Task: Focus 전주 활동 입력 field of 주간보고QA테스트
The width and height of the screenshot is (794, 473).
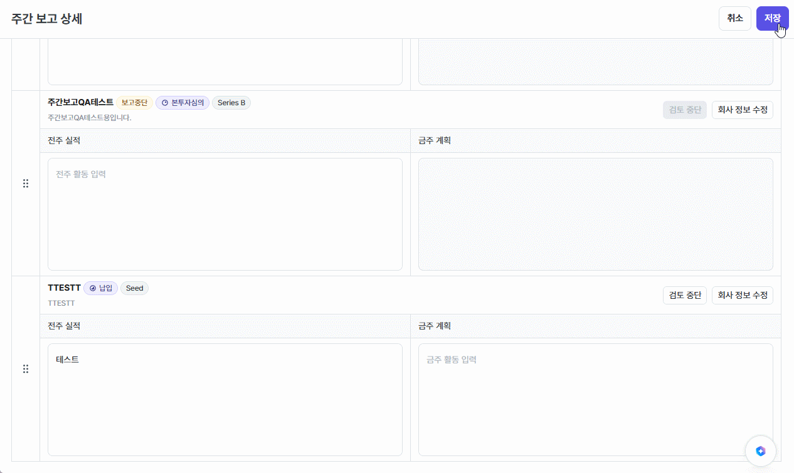Action: [225, 214]
